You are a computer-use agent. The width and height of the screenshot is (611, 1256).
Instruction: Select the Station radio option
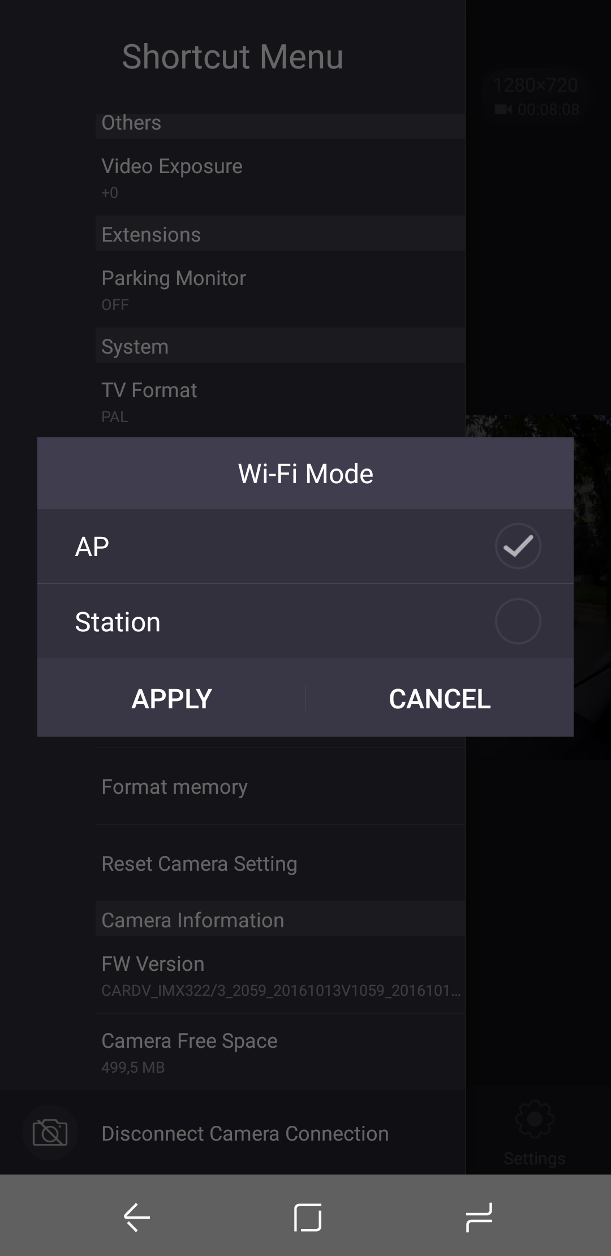(517, 621)
